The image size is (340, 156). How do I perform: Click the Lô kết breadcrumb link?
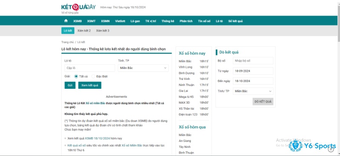81,42
